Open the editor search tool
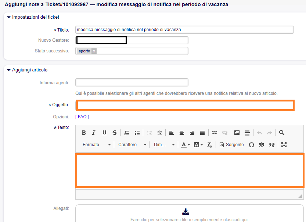 (281, 133)
